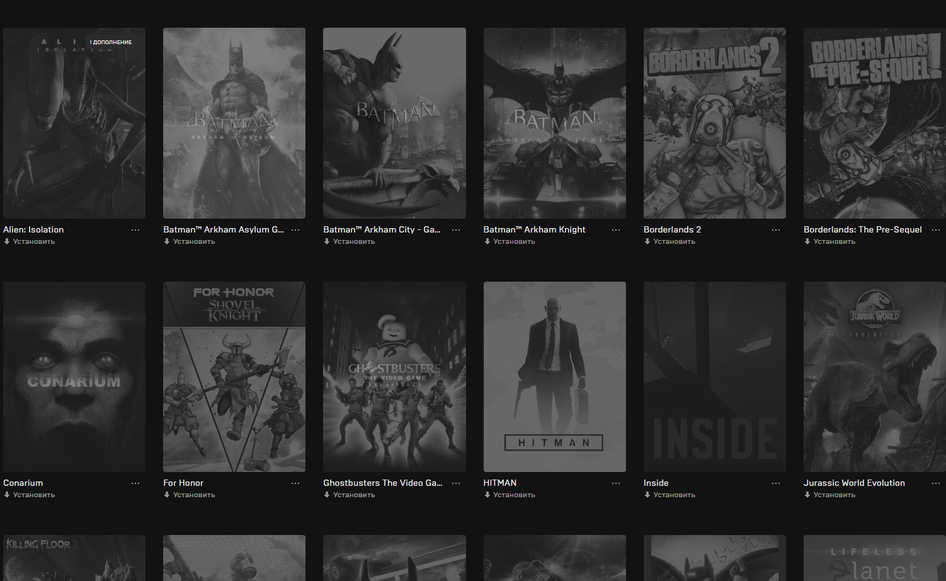The height and width of the screenshot is (581, 946).
Task: Open options menu for Alien: Isolation
Action: click(135, 230)
